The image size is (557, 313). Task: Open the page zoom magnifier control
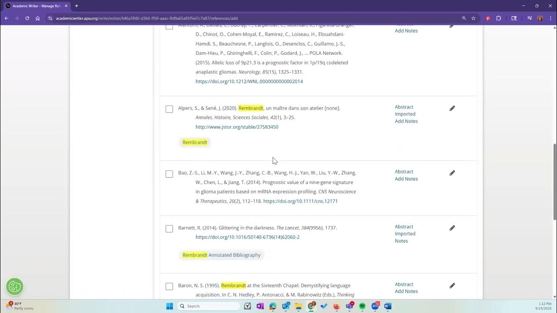[x=463, y=18]
